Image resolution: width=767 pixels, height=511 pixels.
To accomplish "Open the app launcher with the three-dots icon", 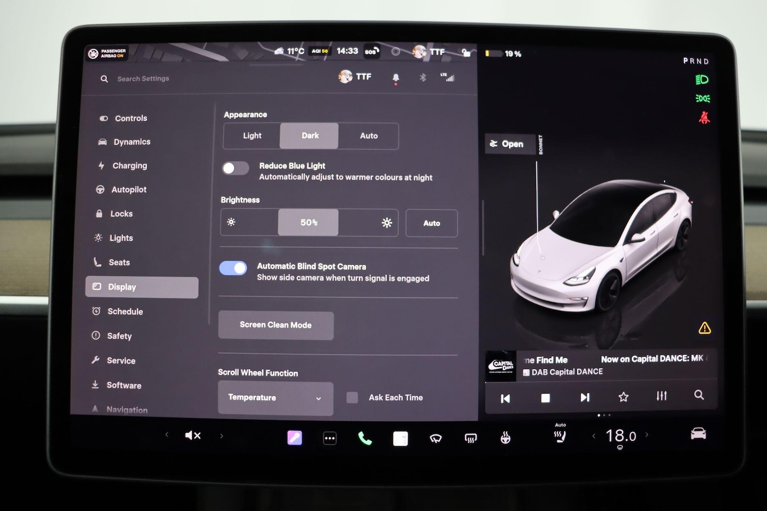I will 330,437.
